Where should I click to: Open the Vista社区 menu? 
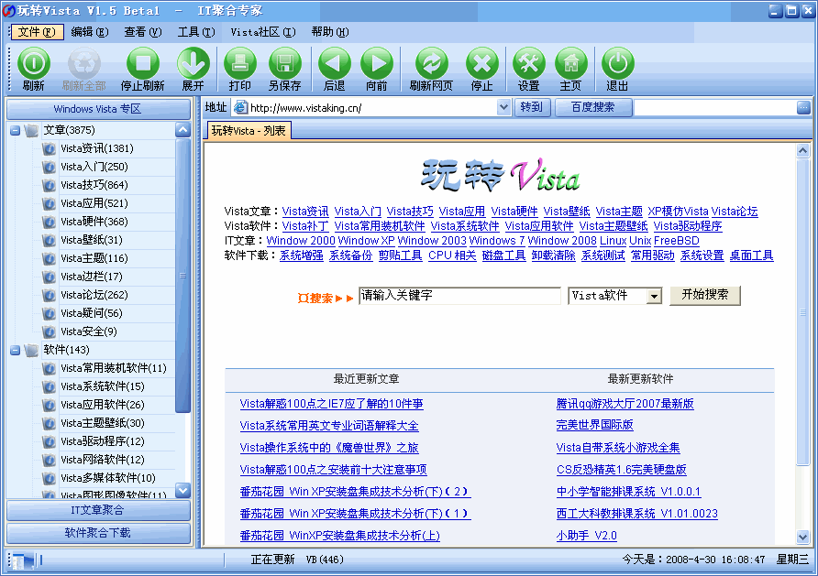click(263, 32)
